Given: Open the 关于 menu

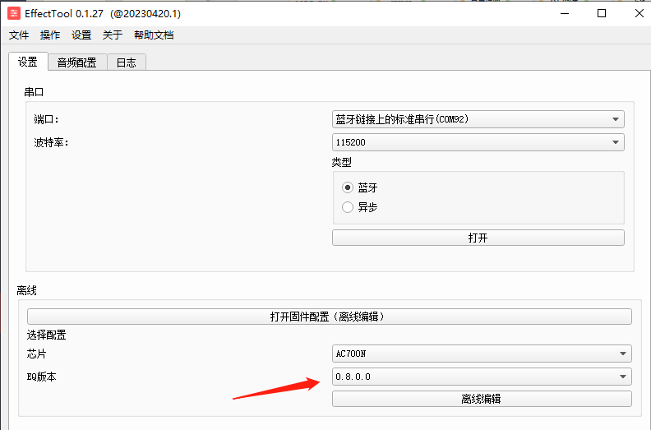Looking at the screenshot, I should click(x=113, y=35).
